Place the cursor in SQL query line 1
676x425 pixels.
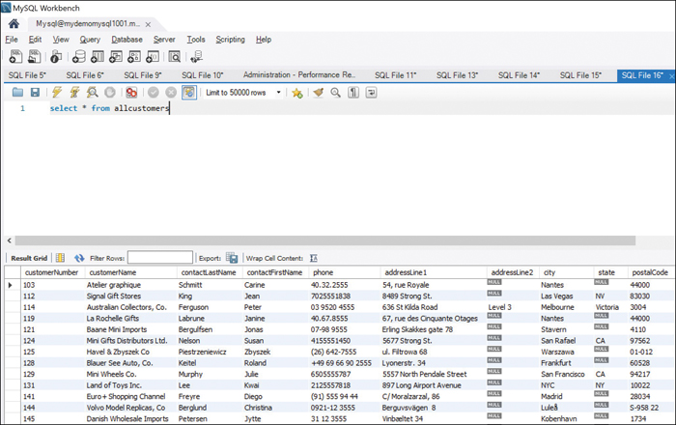click(x=109, y=108)
